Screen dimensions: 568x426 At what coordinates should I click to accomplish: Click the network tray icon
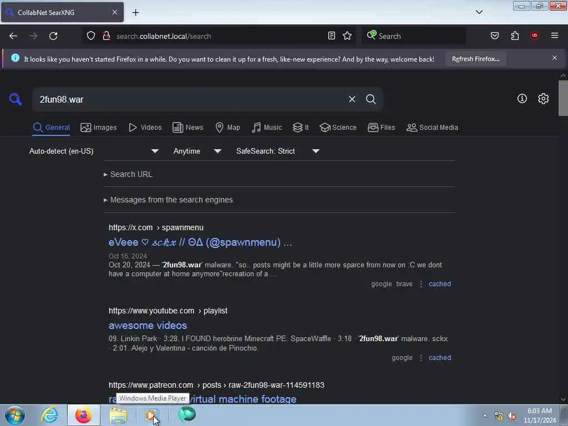pyautogui.click(x=499, y=416)
